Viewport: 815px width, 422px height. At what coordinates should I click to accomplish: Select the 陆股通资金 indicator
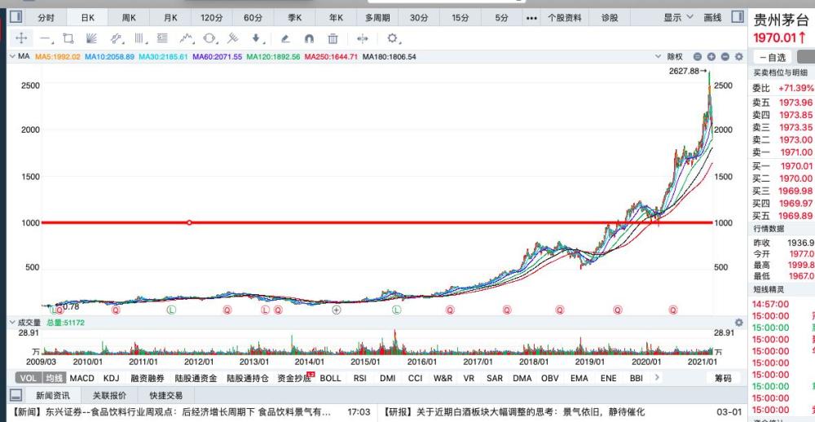[196, 378]
